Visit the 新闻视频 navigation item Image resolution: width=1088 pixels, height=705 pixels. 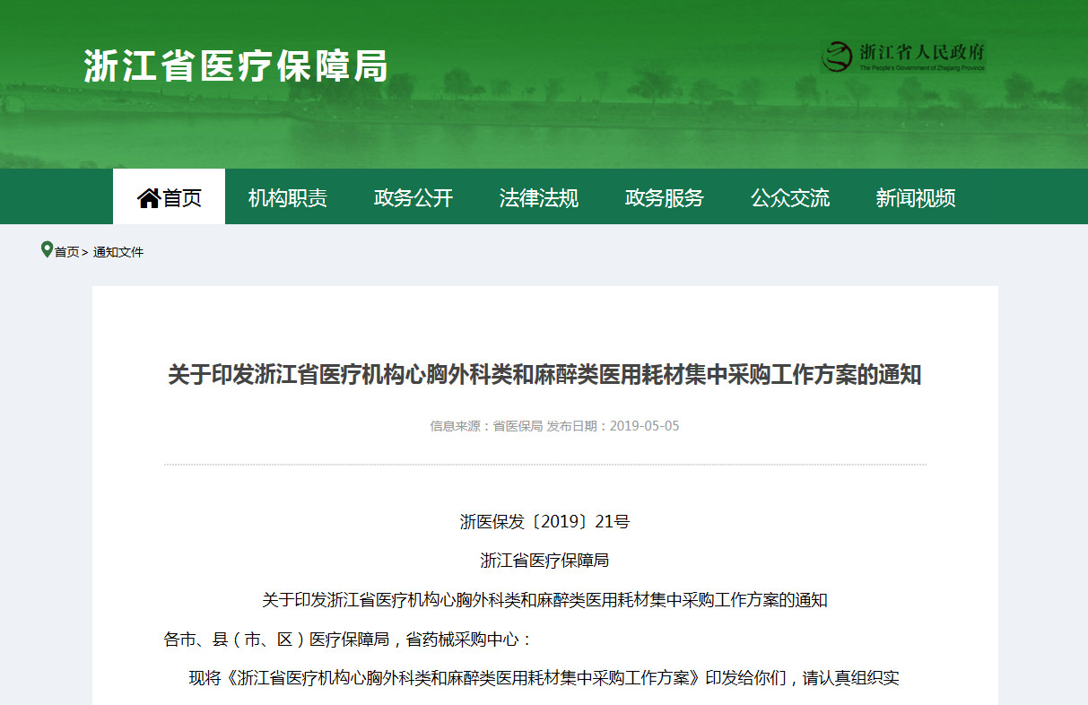pyautogui.click(x=915, y=198)
